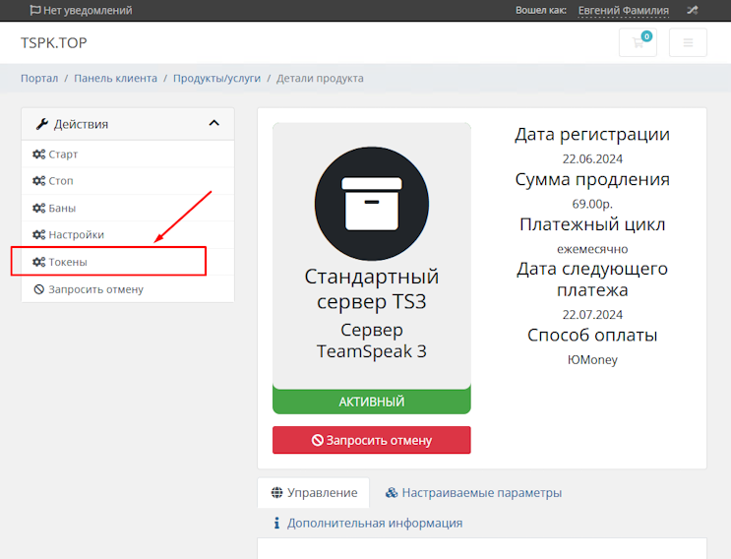Click cubes icon on Настраиваемые параметры tab
Image resolution: width=731 pixels, height=559 pixels.
pyautogui.click(x=392, y=493)
